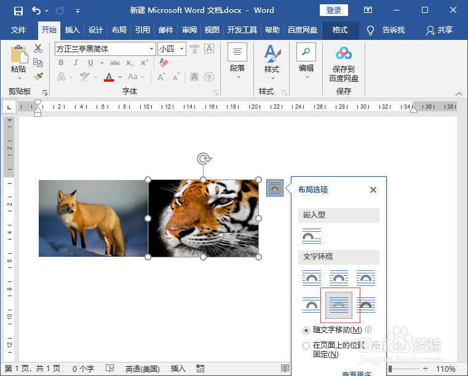Open the 字体 dialog launcher

click(216, 93)
